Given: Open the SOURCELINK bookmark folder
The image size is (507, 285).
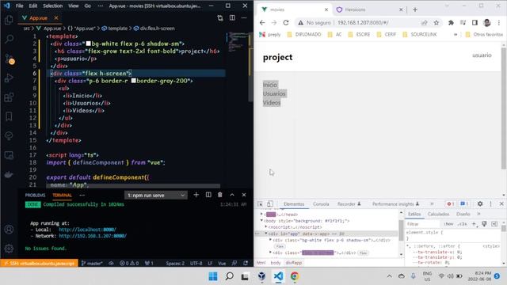Looking at the screenshot, I should (x=420, y=34).
